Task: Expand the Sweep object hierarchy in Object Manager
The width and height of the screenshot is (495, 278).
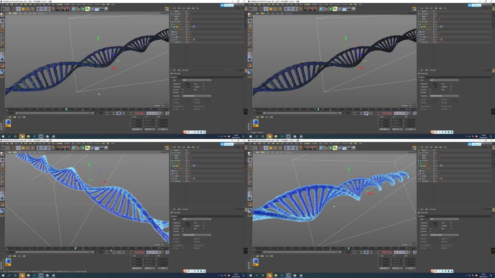Action: pyautogui.click(x=171, y=26)
